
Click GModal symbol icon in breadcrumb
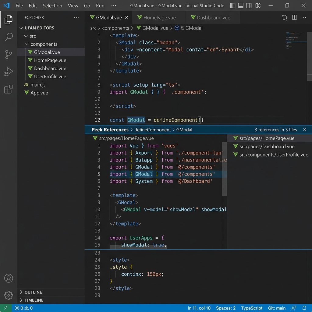[x=177, y=28]
